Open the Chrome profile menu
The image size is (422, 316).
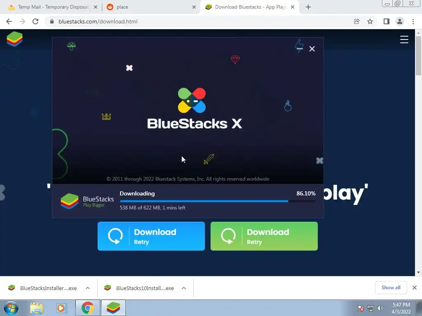400,21
